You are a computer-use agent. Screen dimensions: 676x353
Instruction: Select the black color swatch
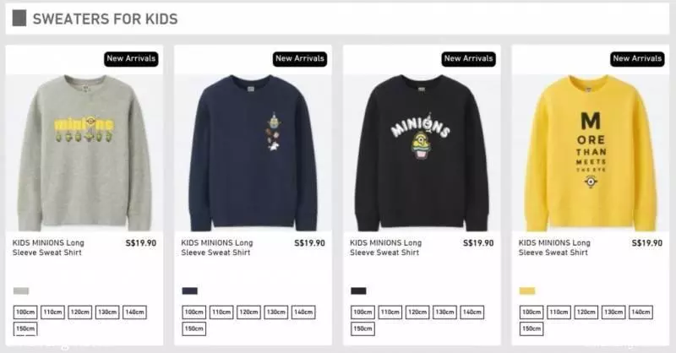[358, 291]
